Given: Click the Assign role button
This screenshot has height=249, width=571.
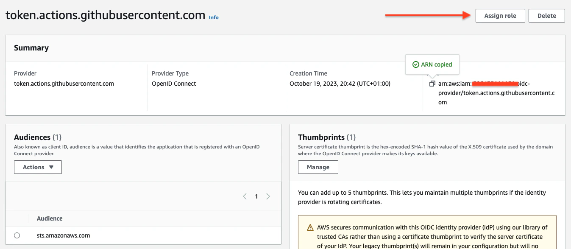Looking at the screenshot, I should (500, 16).
